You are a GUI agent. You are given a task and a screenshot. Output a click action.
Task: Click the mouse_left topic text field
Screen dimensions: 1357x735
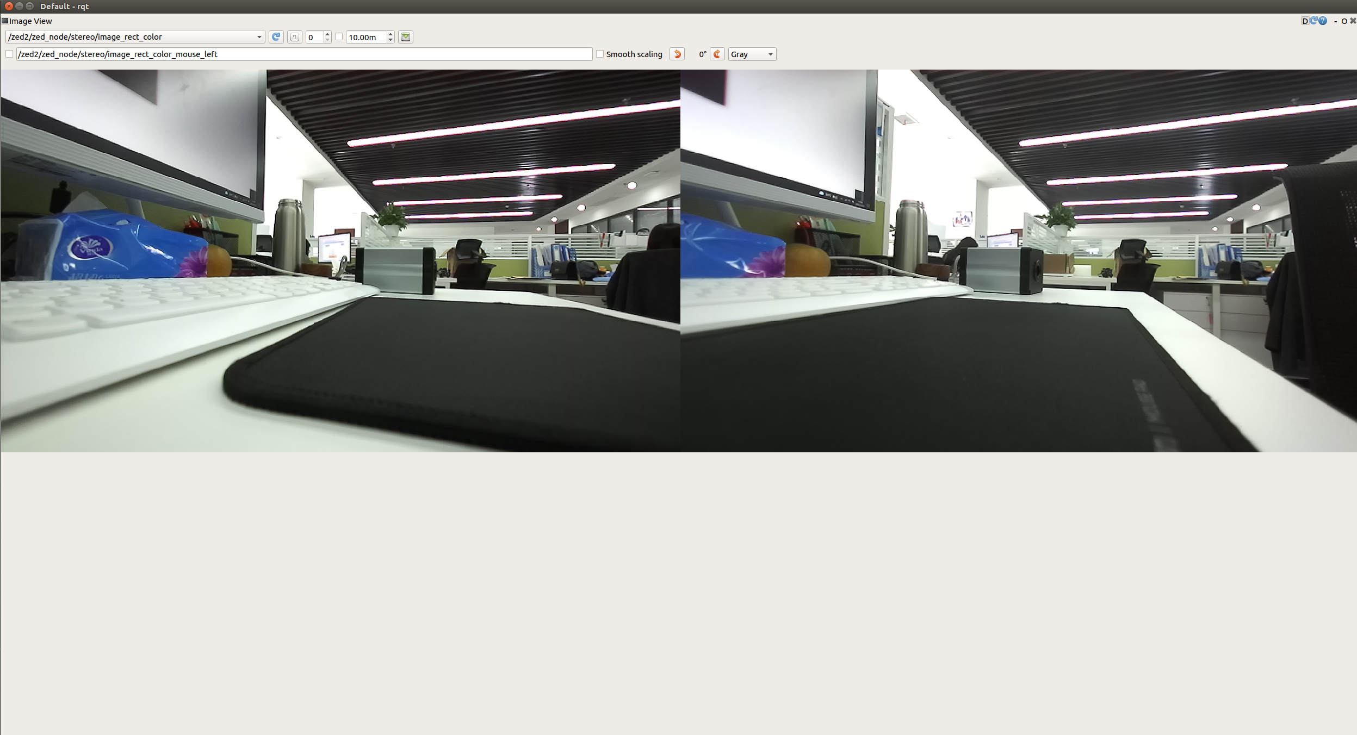tap(303, 54)
